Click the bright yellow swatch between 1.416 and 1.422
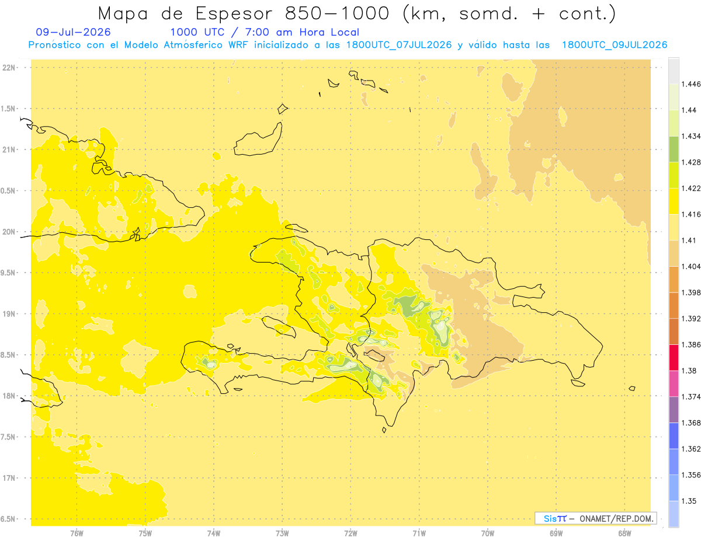701x541 pixels. (674, 201)
